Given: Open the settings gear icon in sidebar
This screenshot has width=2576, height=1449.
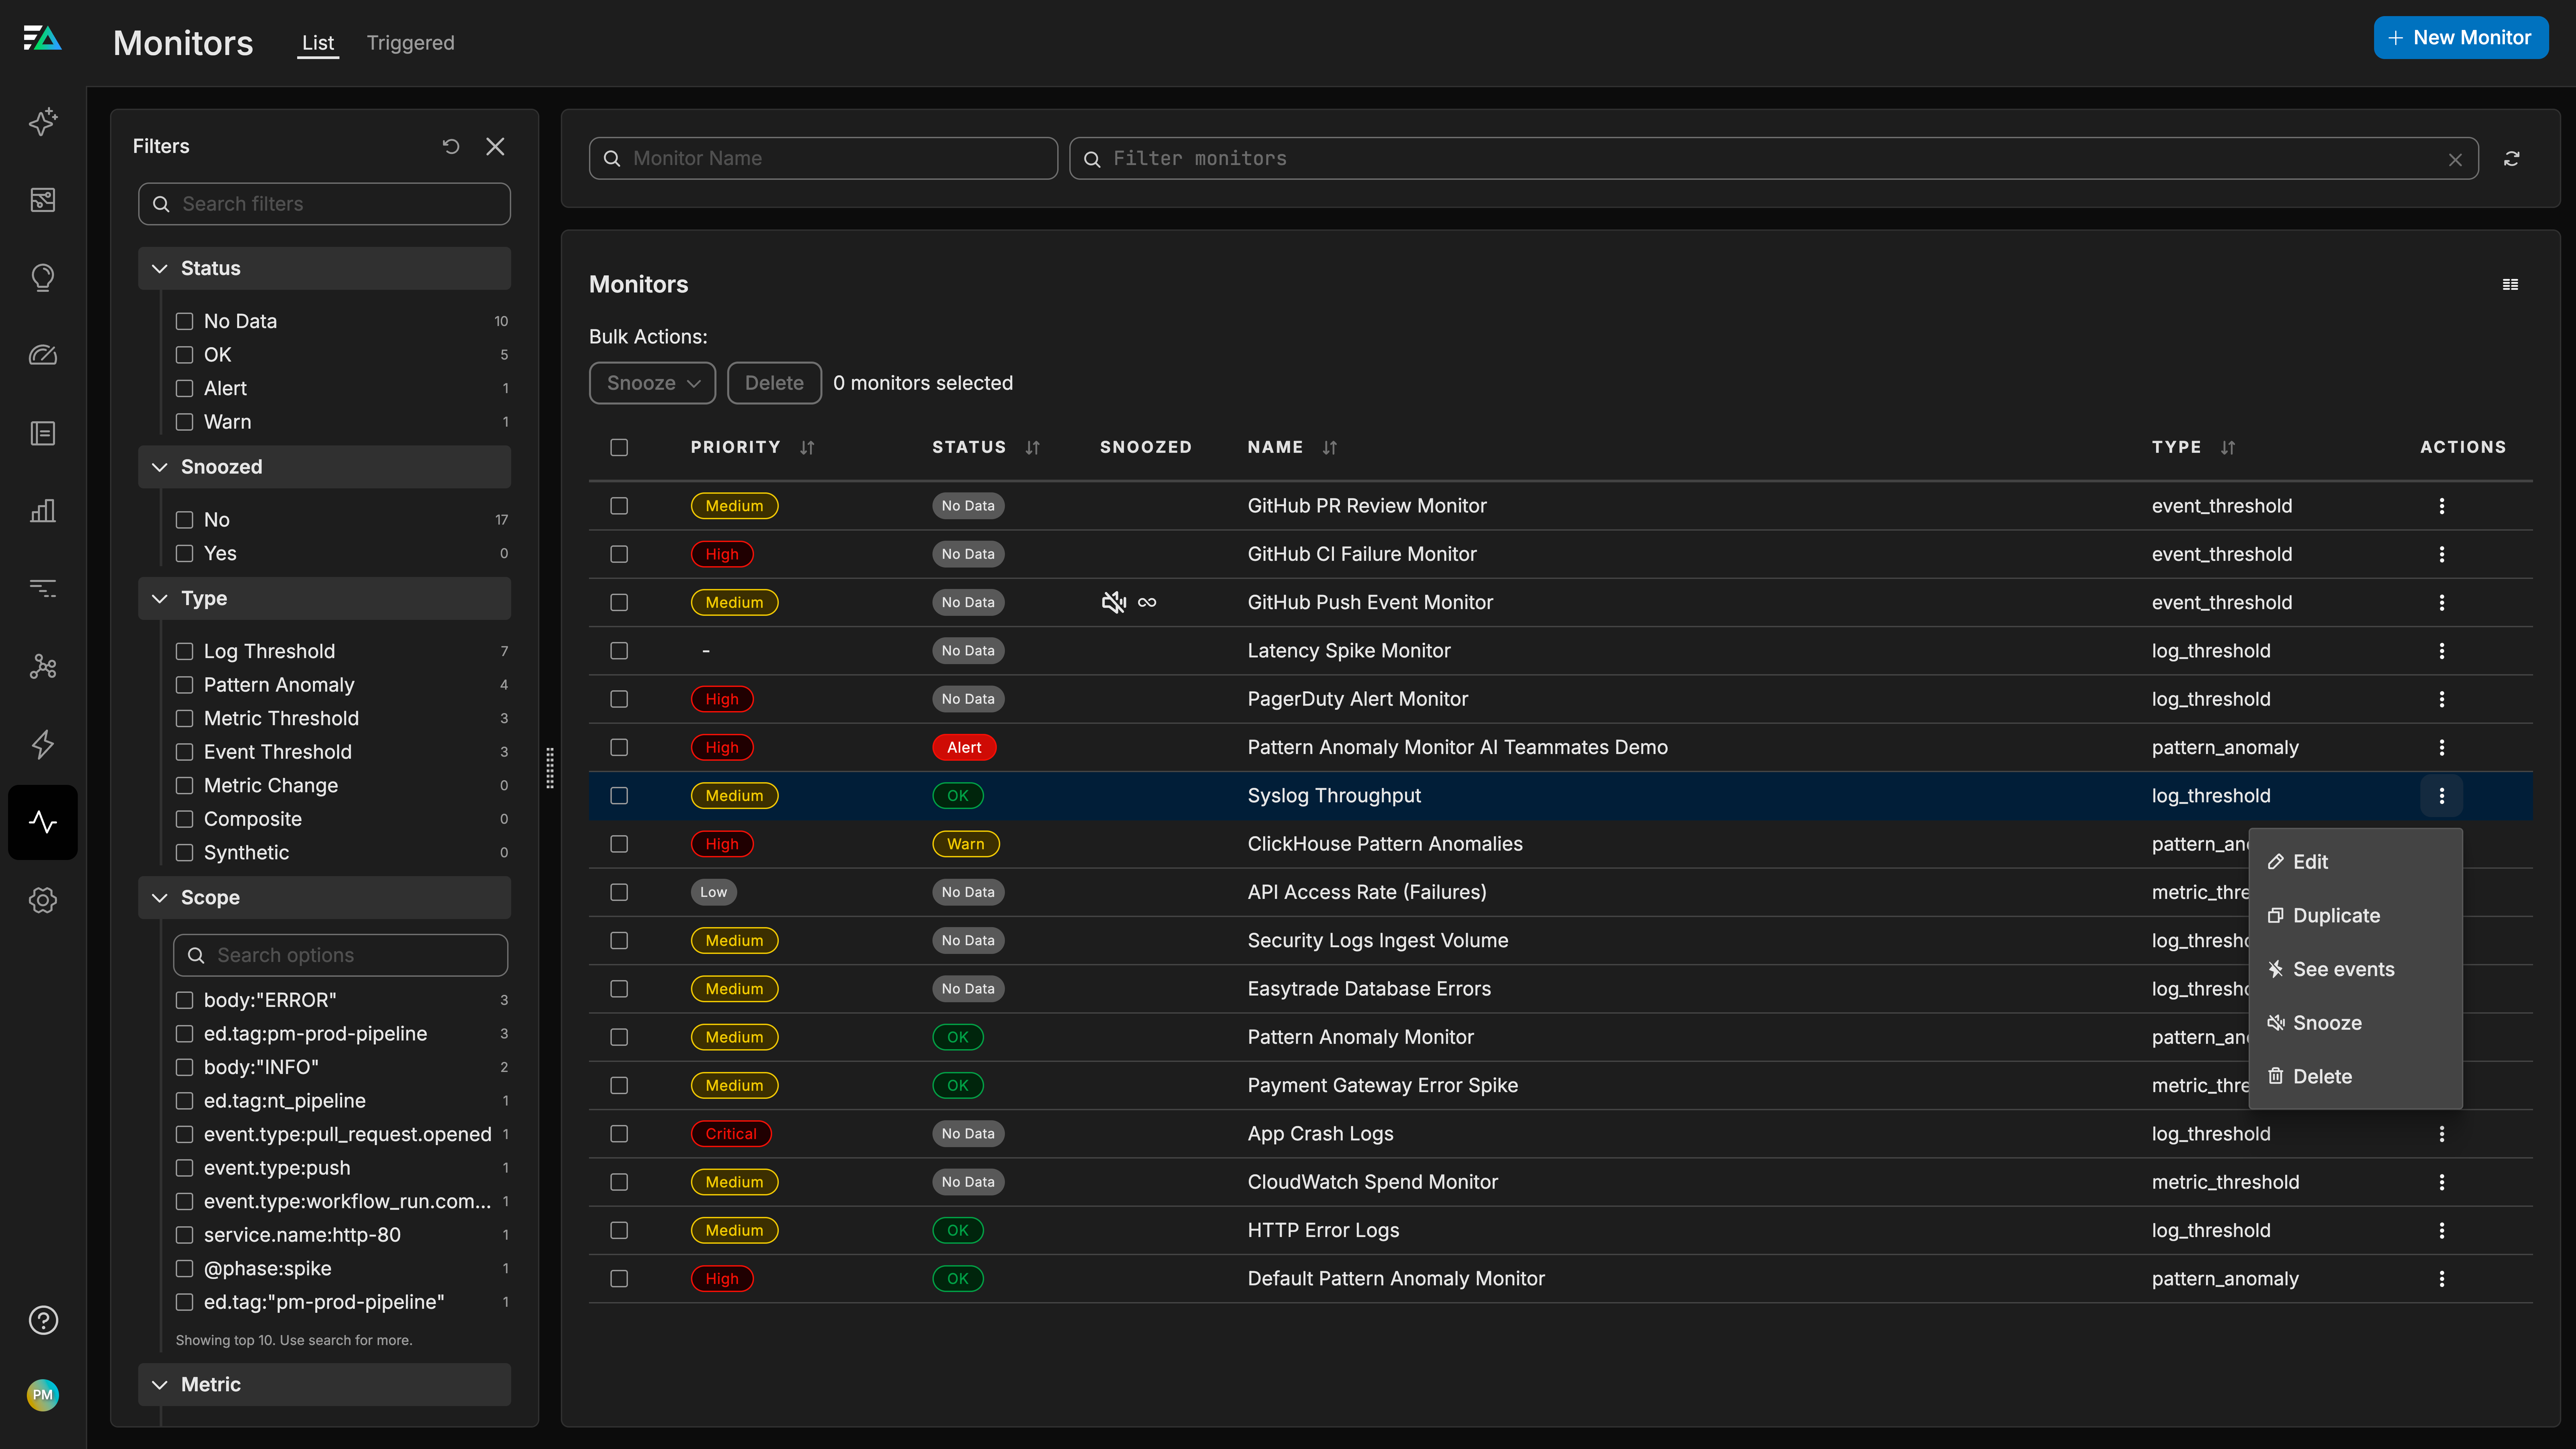Looking at the screenshot, I should coord(43,900).
